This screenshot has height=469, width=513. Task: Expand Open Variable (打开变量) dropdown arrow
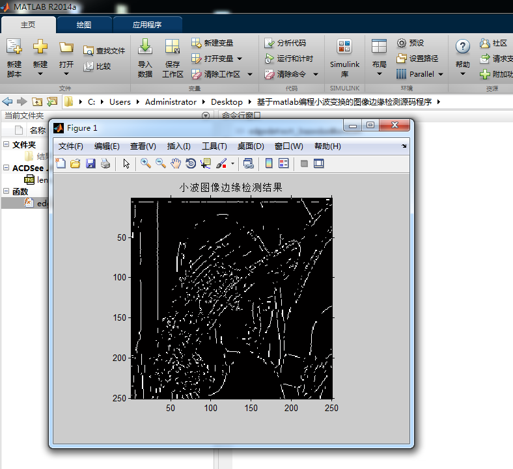240,59
